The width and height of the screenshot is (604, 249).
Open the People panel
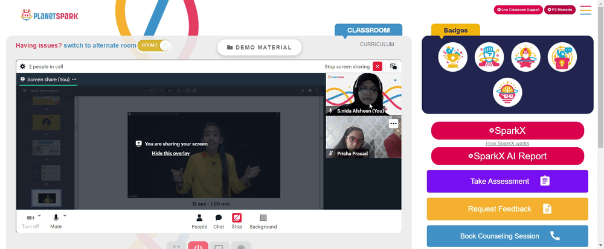(199, 222)
